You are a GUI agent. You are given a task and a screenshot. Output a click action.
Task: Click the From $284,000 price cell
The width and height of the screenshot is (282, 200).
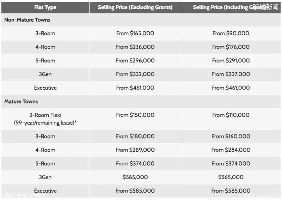(x=231, y=150)
